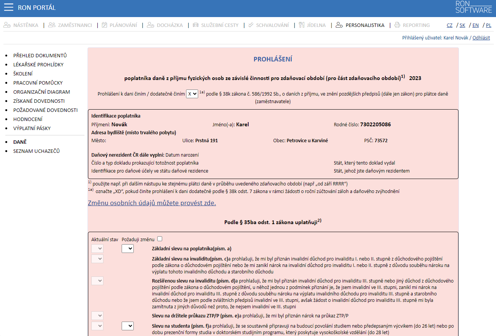Open the REPORTING tab
Viewport: 496px width, 336px height.
[x=416, y=25]
